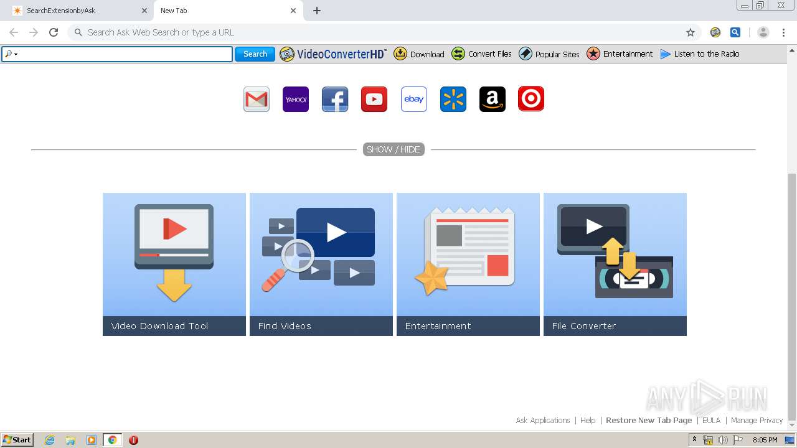
Task: Open the YouTube shortcut icon
Action: click(x=374, y=99)
